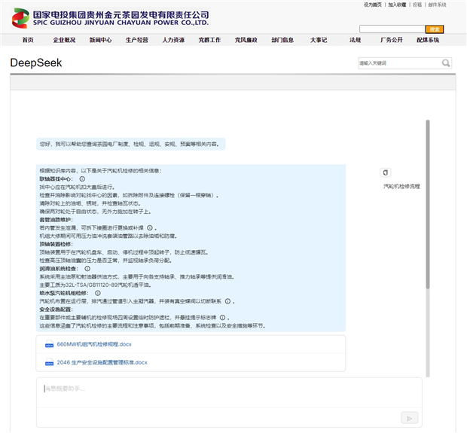467x433 pixels.
Task: Click the orange 搜索 button
Action: click(435, 29)
